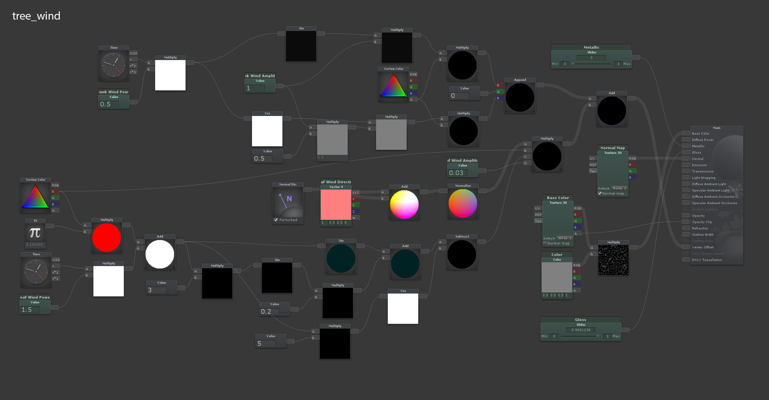Select the Pi constant node

click(35, 233)
